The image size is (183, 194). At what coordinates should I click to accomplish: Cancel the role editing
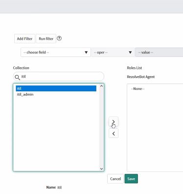click(x=115, y=179)
